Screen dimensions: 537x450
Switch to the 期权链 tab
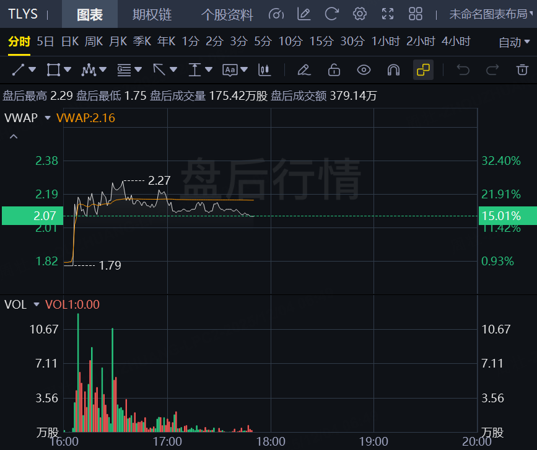(152, 14)
